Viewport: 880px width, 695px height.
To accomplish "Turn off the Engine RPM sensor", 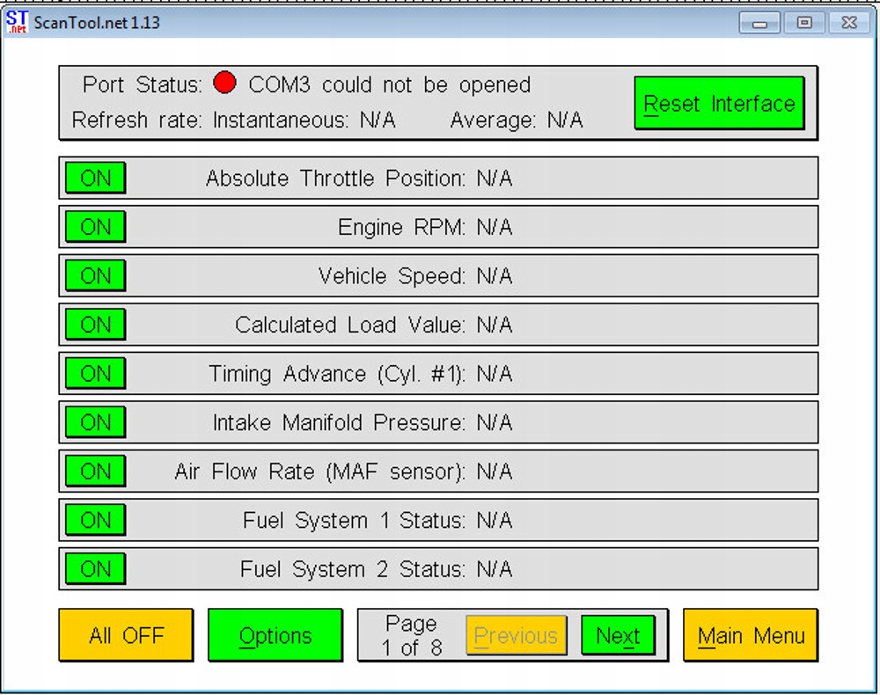I will pos(95,227).
